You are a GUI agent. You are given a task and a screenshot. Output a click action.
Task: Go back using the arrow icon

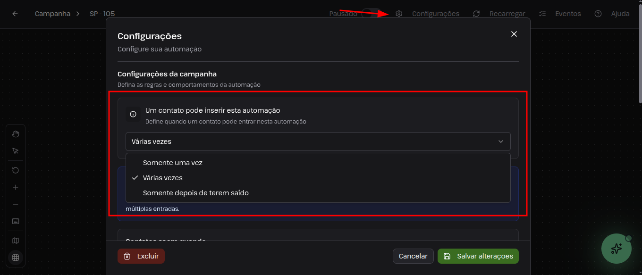point(15,14)
